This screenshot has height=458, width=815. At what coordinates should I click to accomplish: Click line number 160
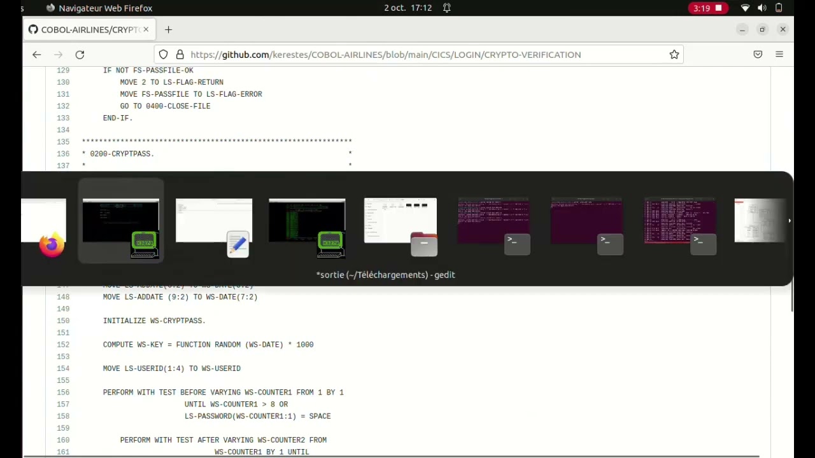[x=63, y=440]
